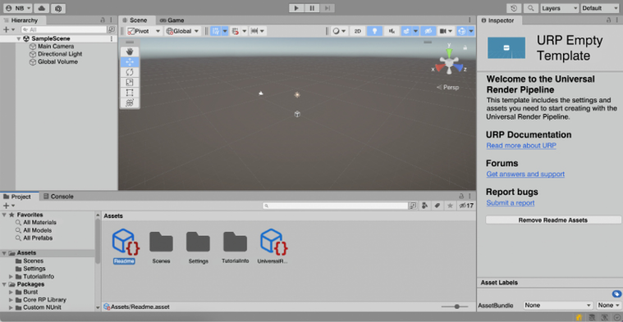Image resolution: width=623 pixels, height=322 pixels.
Task: Open the Undo History icon
Action: [x=514, y=8]
